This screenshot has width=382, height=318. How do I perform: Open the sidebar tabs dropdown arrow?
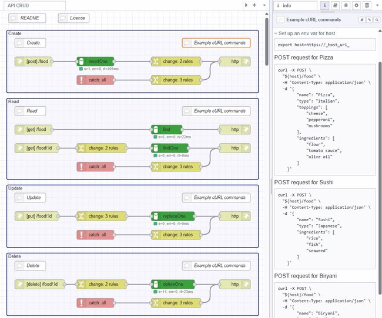(377, 5)
